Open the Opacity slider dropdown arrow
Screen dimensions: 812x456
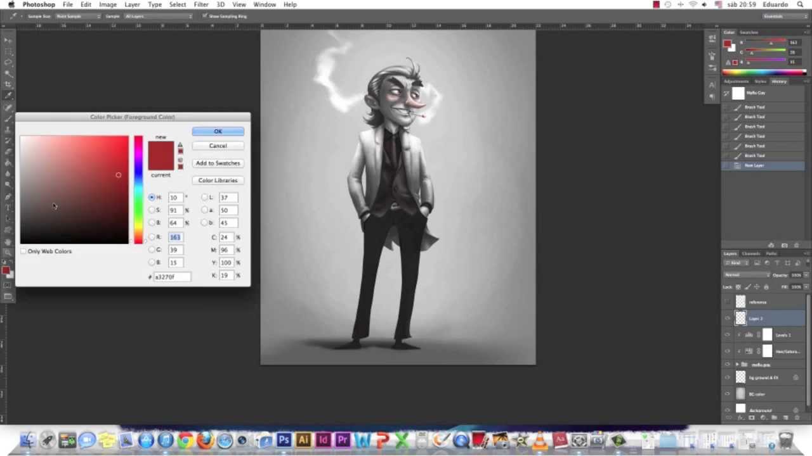point(806,275)
